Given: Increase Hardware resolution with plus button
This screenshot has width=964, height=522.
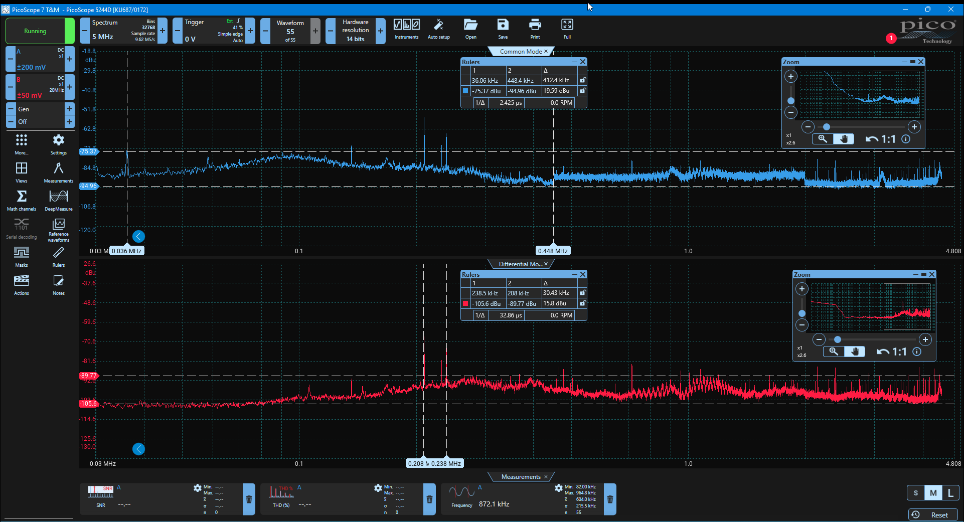Looking at the screenshot, I should pos(381,31).
